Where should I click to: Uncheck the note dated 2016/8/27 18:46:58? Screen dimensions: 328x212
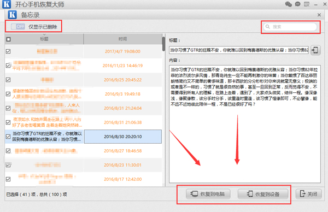(8, 151)
